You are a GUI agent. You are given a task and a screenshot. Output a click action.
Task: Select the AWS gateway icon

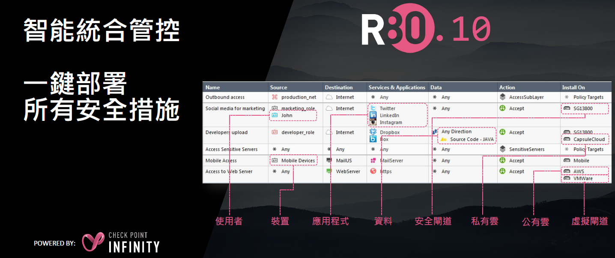click(567, 171)
